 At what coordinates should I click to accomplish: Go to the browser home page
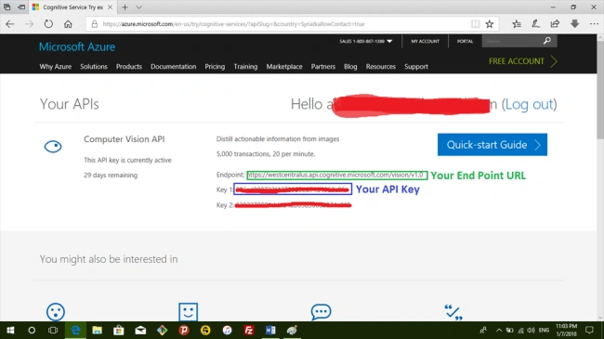point(68,24)
